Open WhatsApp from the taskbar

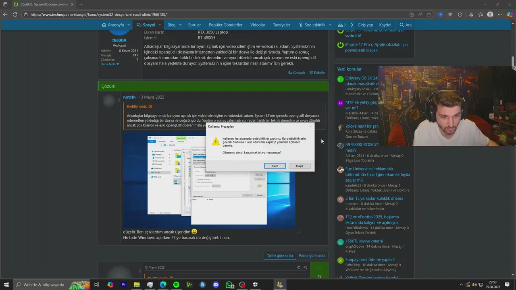tap(229, 285)
